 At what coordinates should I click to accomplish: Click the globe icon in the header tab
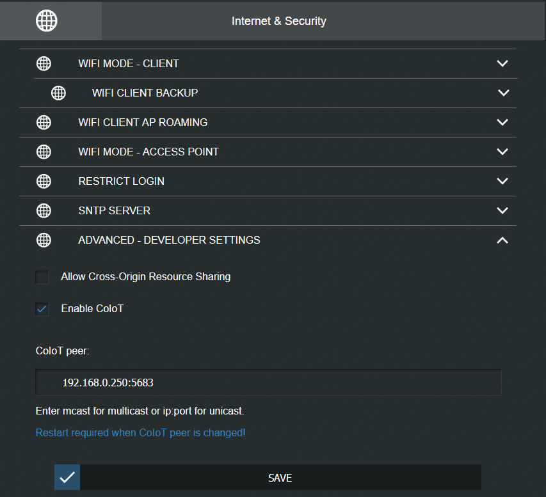coord(47,20)
